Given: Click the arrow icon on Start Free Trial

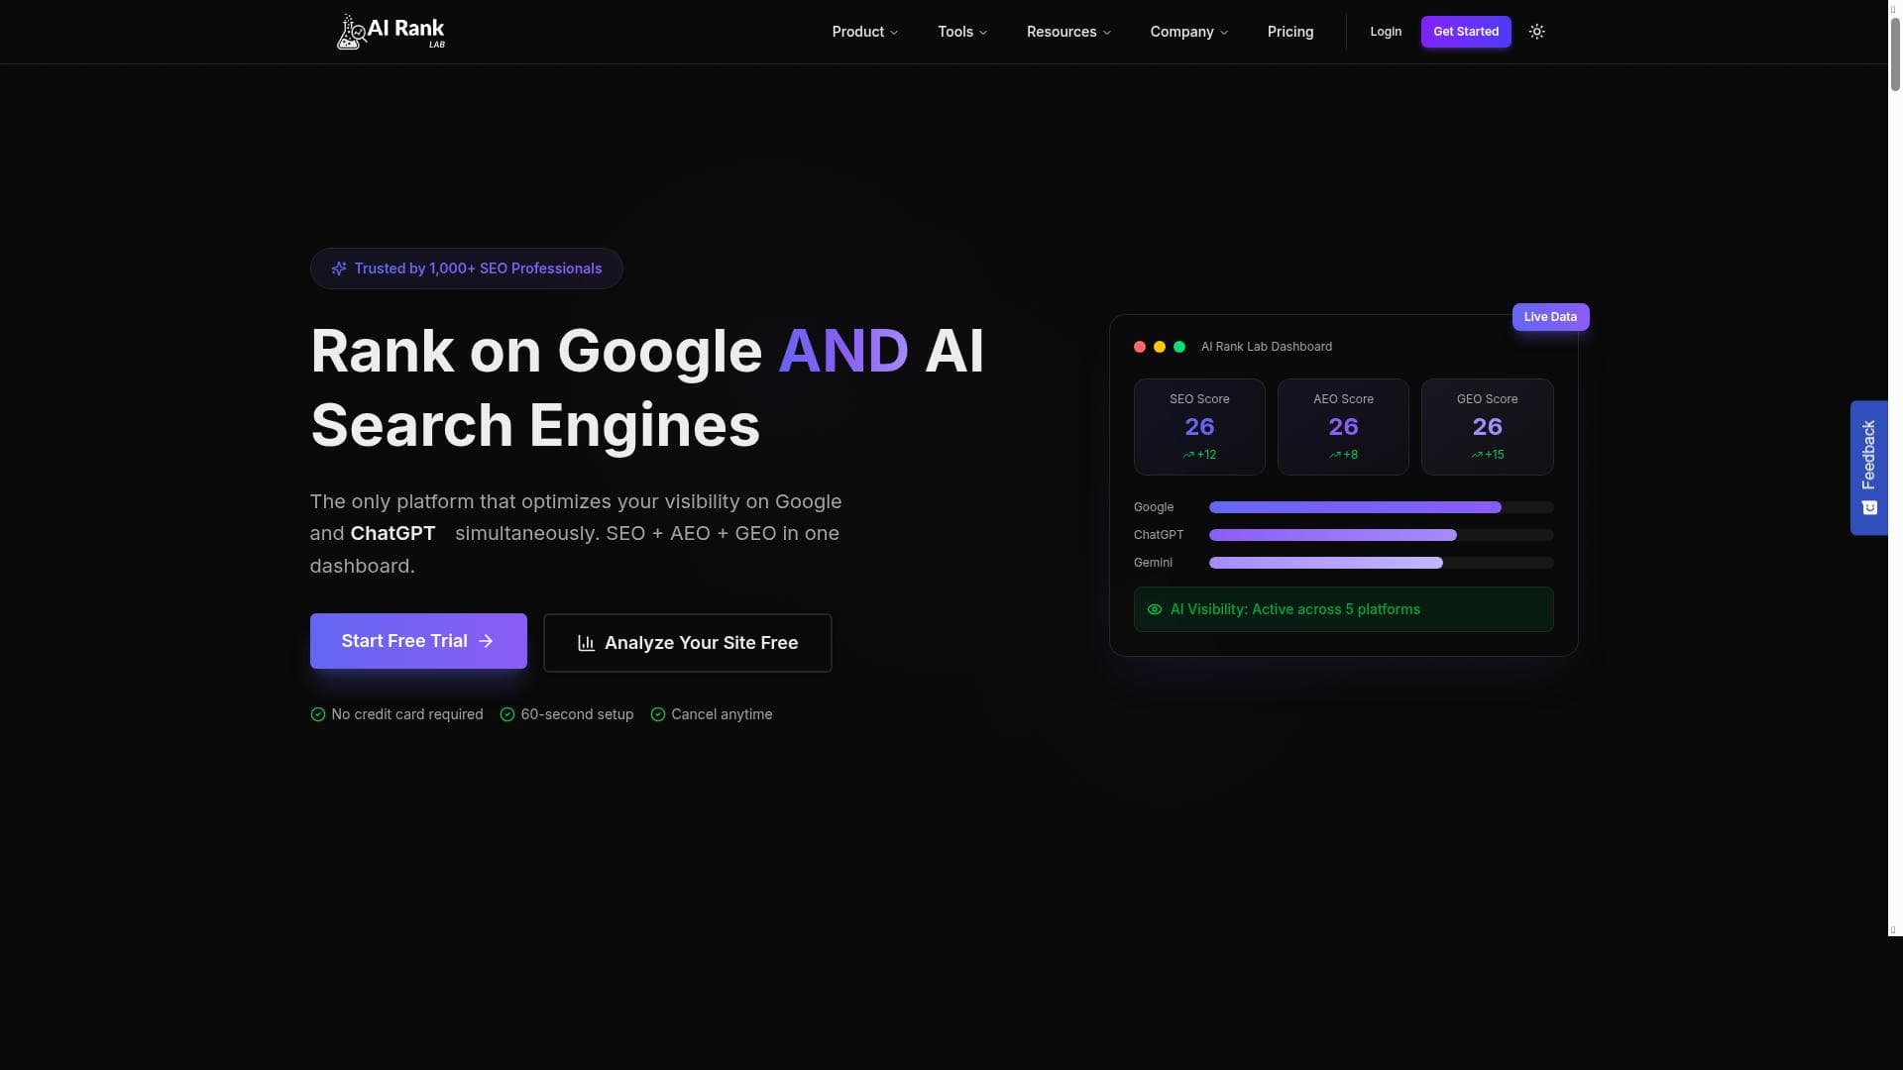Looking at the screenshot, I should point(486,641).
